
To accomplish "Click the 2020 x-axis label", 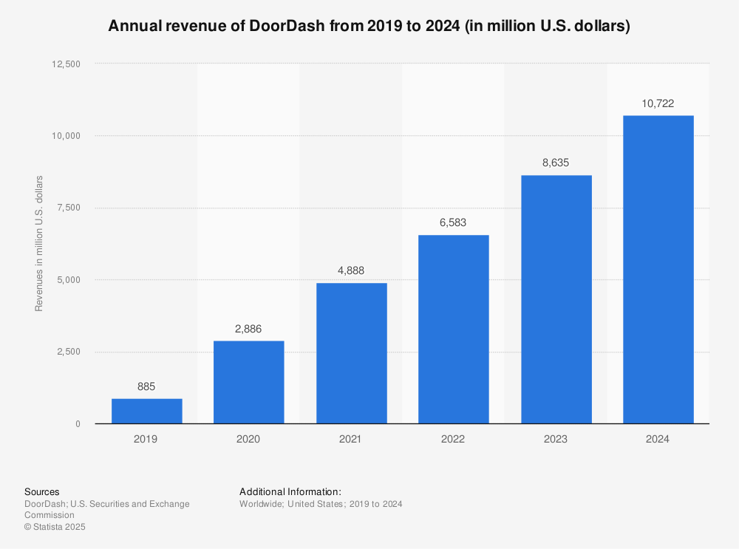I will 248,439.
